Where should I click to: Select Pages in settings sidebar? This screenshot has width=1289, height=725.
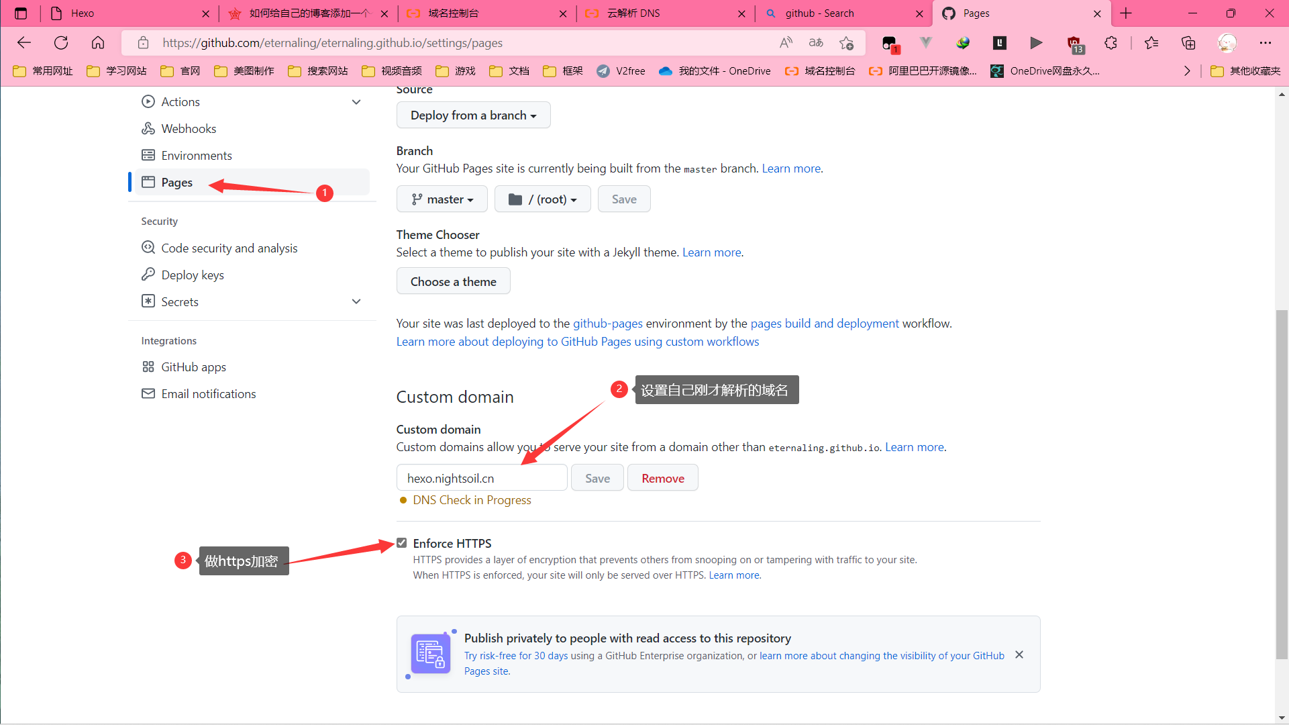tap(252, 183)
